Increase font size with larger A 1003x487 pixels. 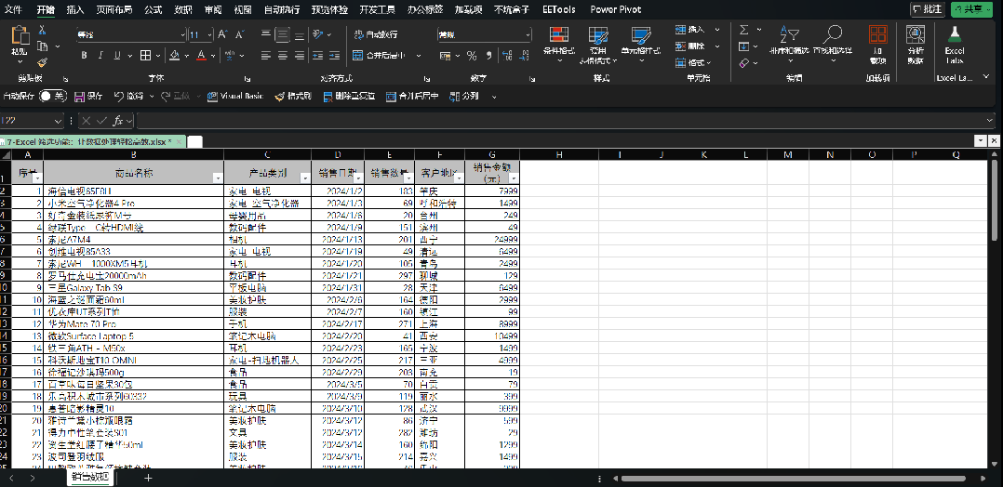(x=222, y=34)
